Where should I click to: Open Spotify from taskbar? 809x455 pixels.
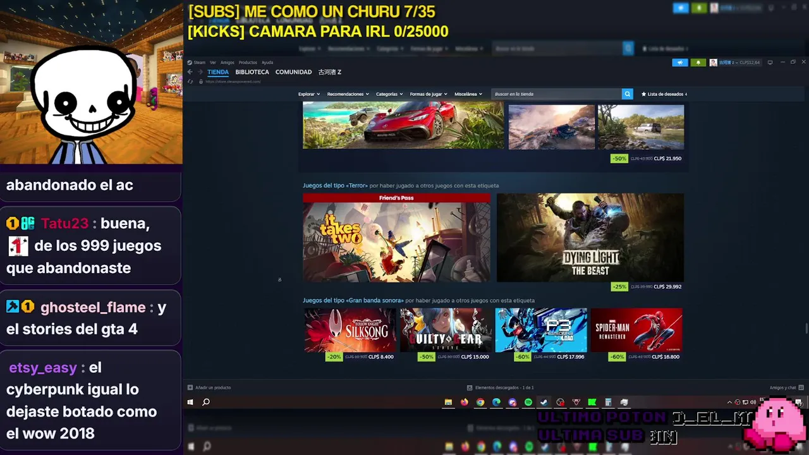click(x=528, y=402)
